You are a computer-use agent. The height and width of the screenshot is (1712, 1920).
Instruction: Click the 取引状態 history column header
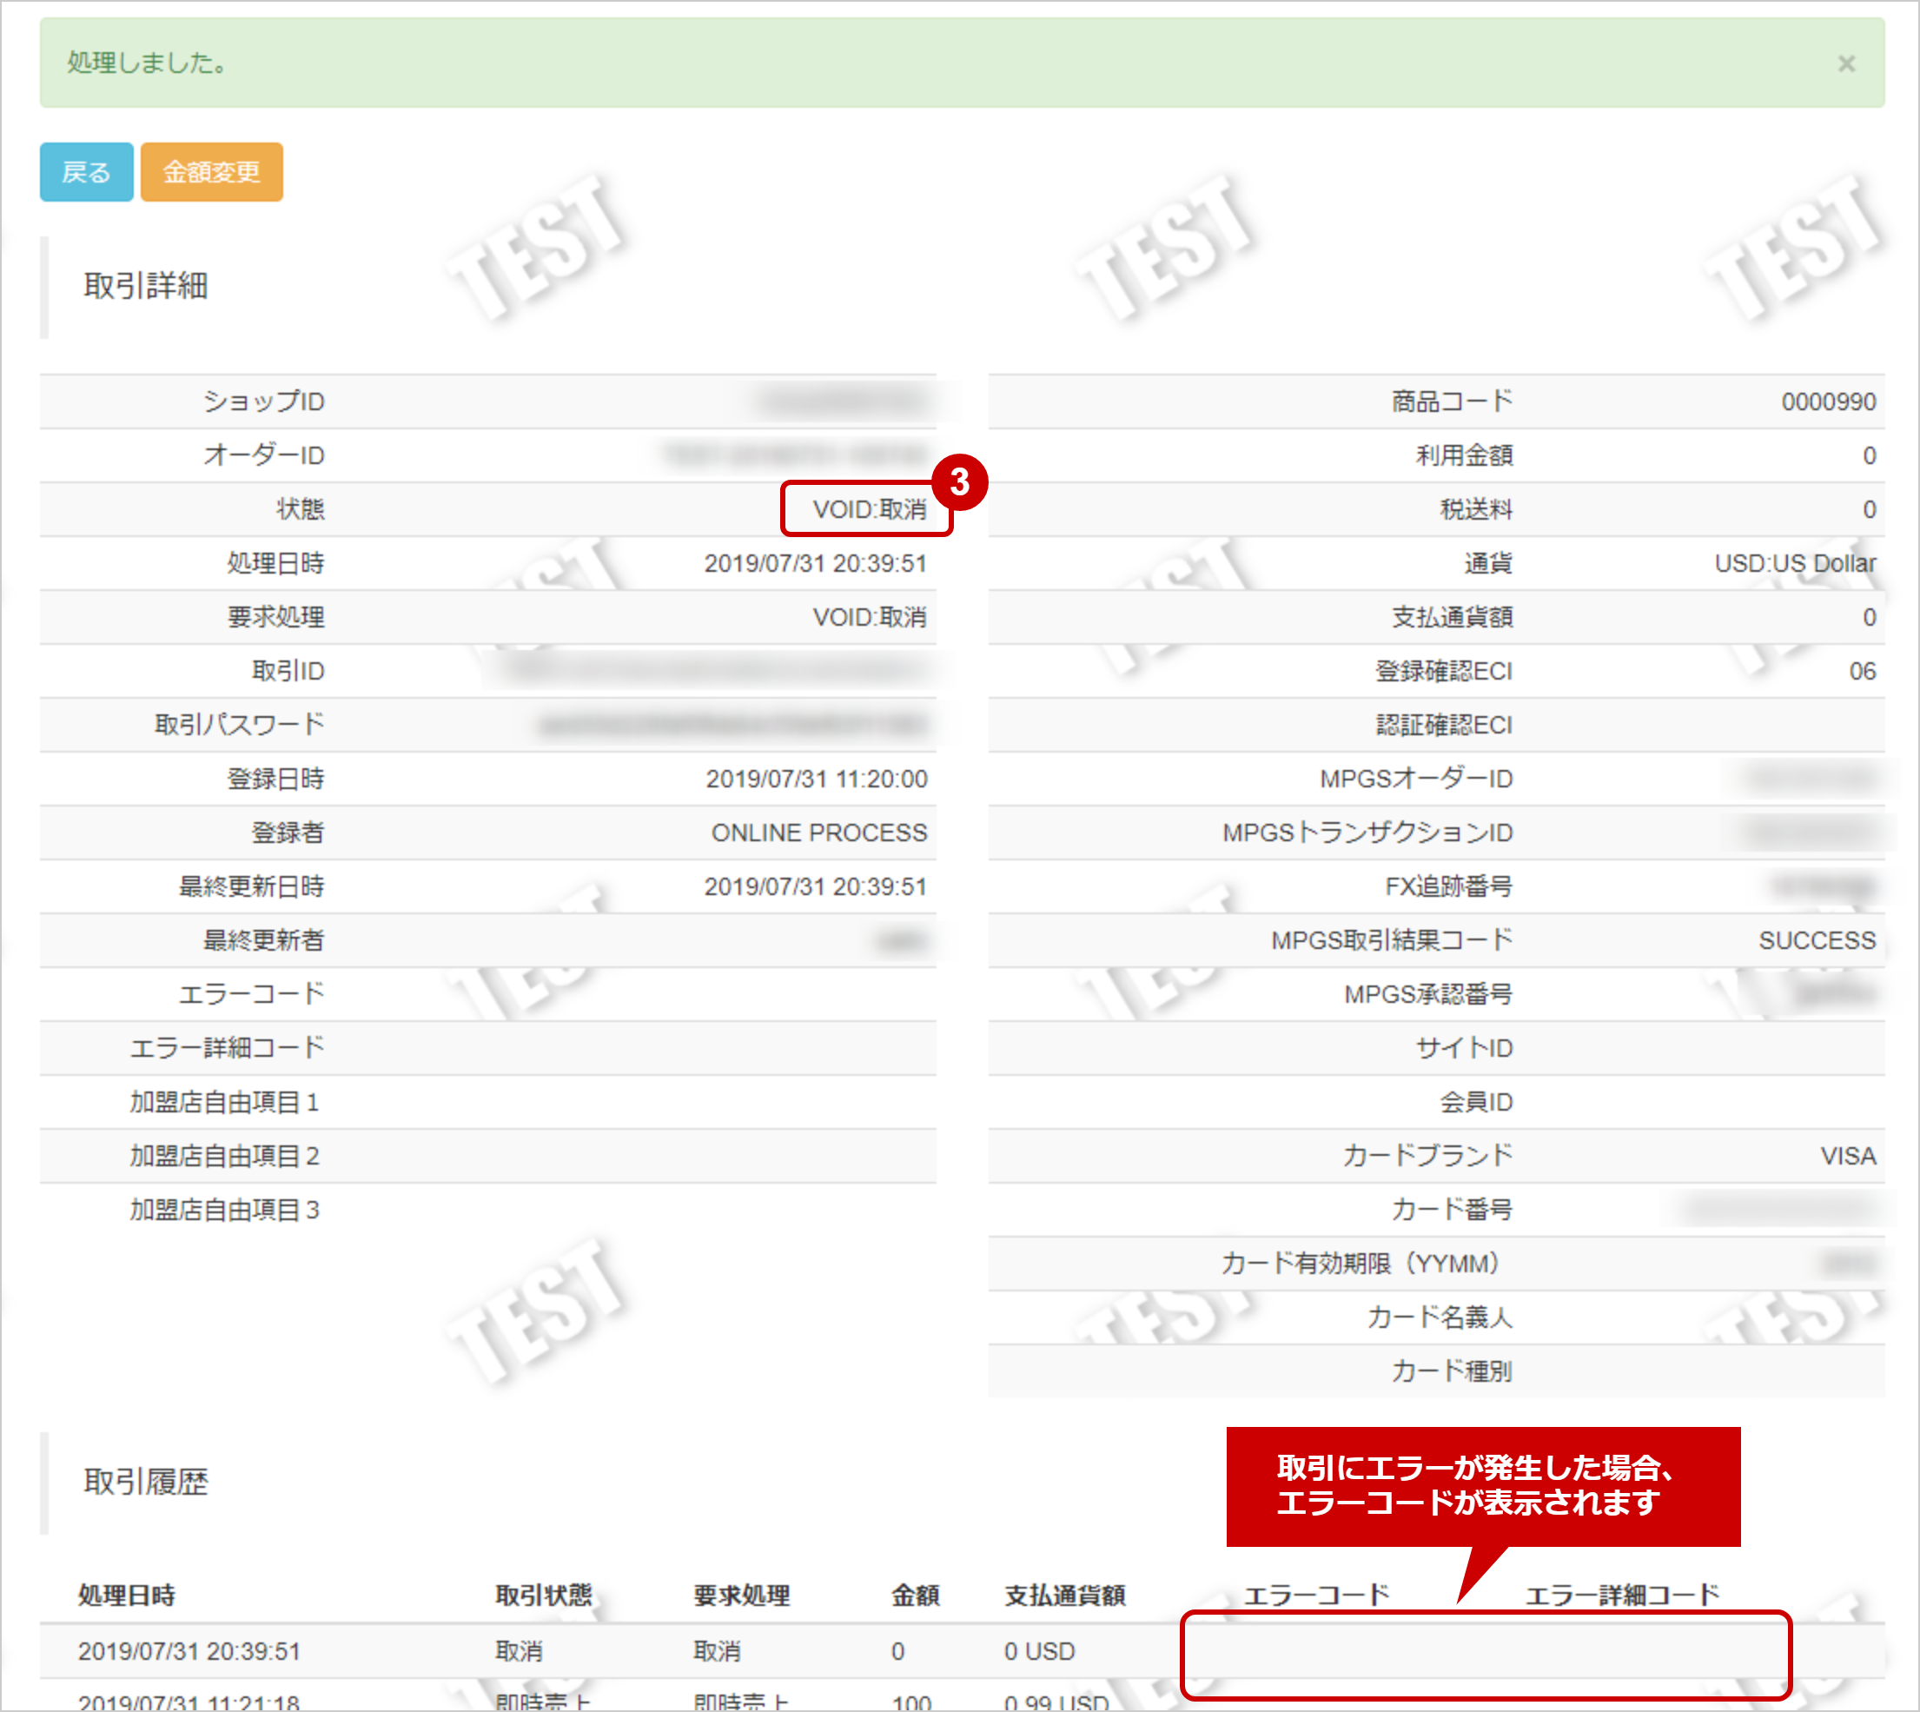point(544,1596)
